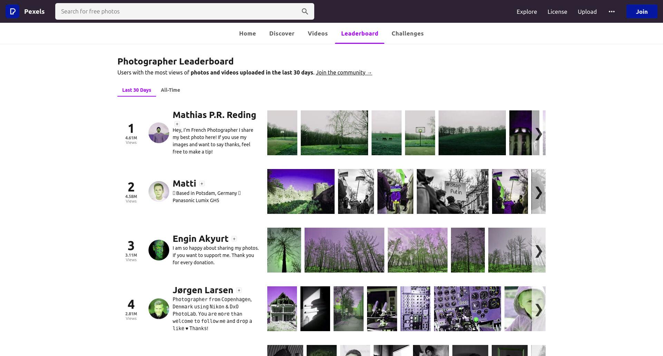Open the License link
The image size is (663, 356).
pyautogui.click(x=557, y=11)
